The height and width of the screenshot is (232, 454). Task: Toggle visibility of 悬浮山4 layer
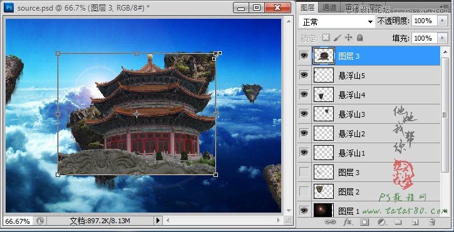pos(304,94)
